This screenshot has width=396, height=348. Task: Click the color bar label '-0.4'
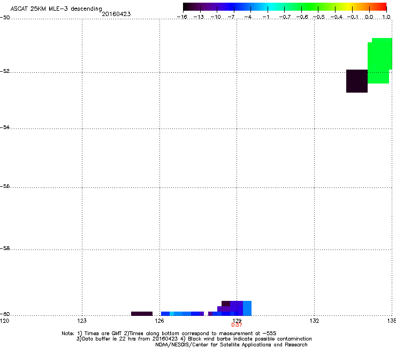[x=337, y=17]
